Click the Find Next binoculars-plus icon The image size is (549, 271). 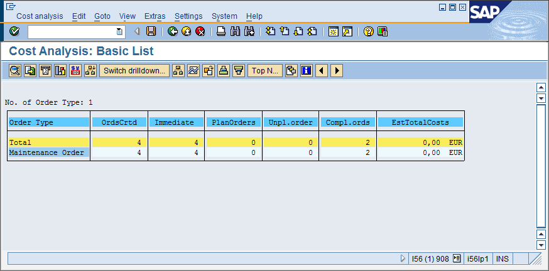pyautogui.click(x=249, y=31)
